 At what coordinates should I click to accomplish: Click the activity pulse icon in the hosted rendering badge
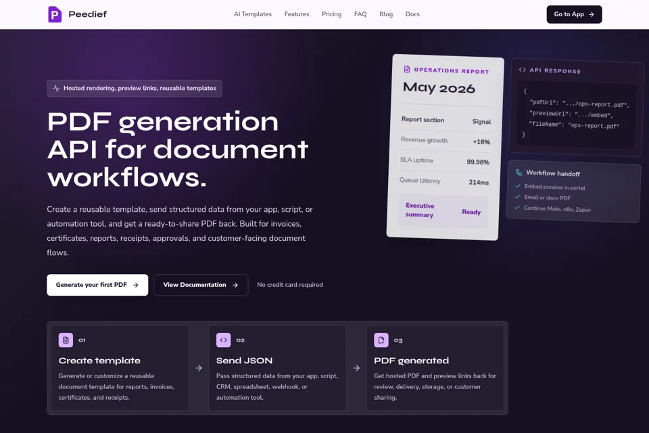pyautogui.click(x=56, y=88)
